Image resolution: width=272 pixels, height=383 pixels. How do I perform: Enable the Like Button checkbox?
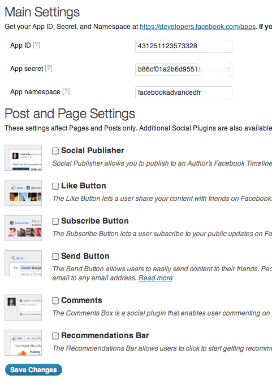55,186
